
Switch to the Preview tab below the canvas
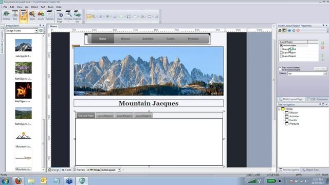[79, 170]
